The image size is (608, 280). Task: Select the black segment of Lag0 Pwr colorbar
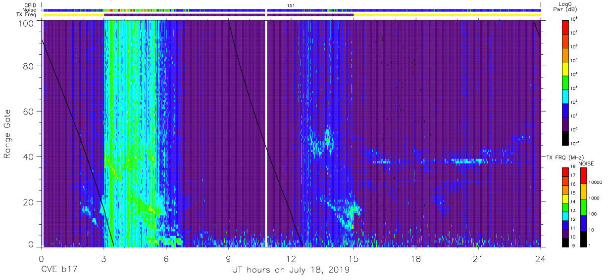(x=566, y=137)
